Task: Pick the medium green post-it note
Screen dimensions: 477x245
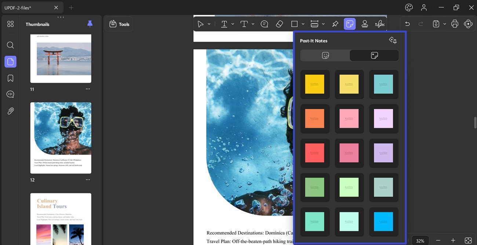Action: pyautogui.click(x=315, y=187)
